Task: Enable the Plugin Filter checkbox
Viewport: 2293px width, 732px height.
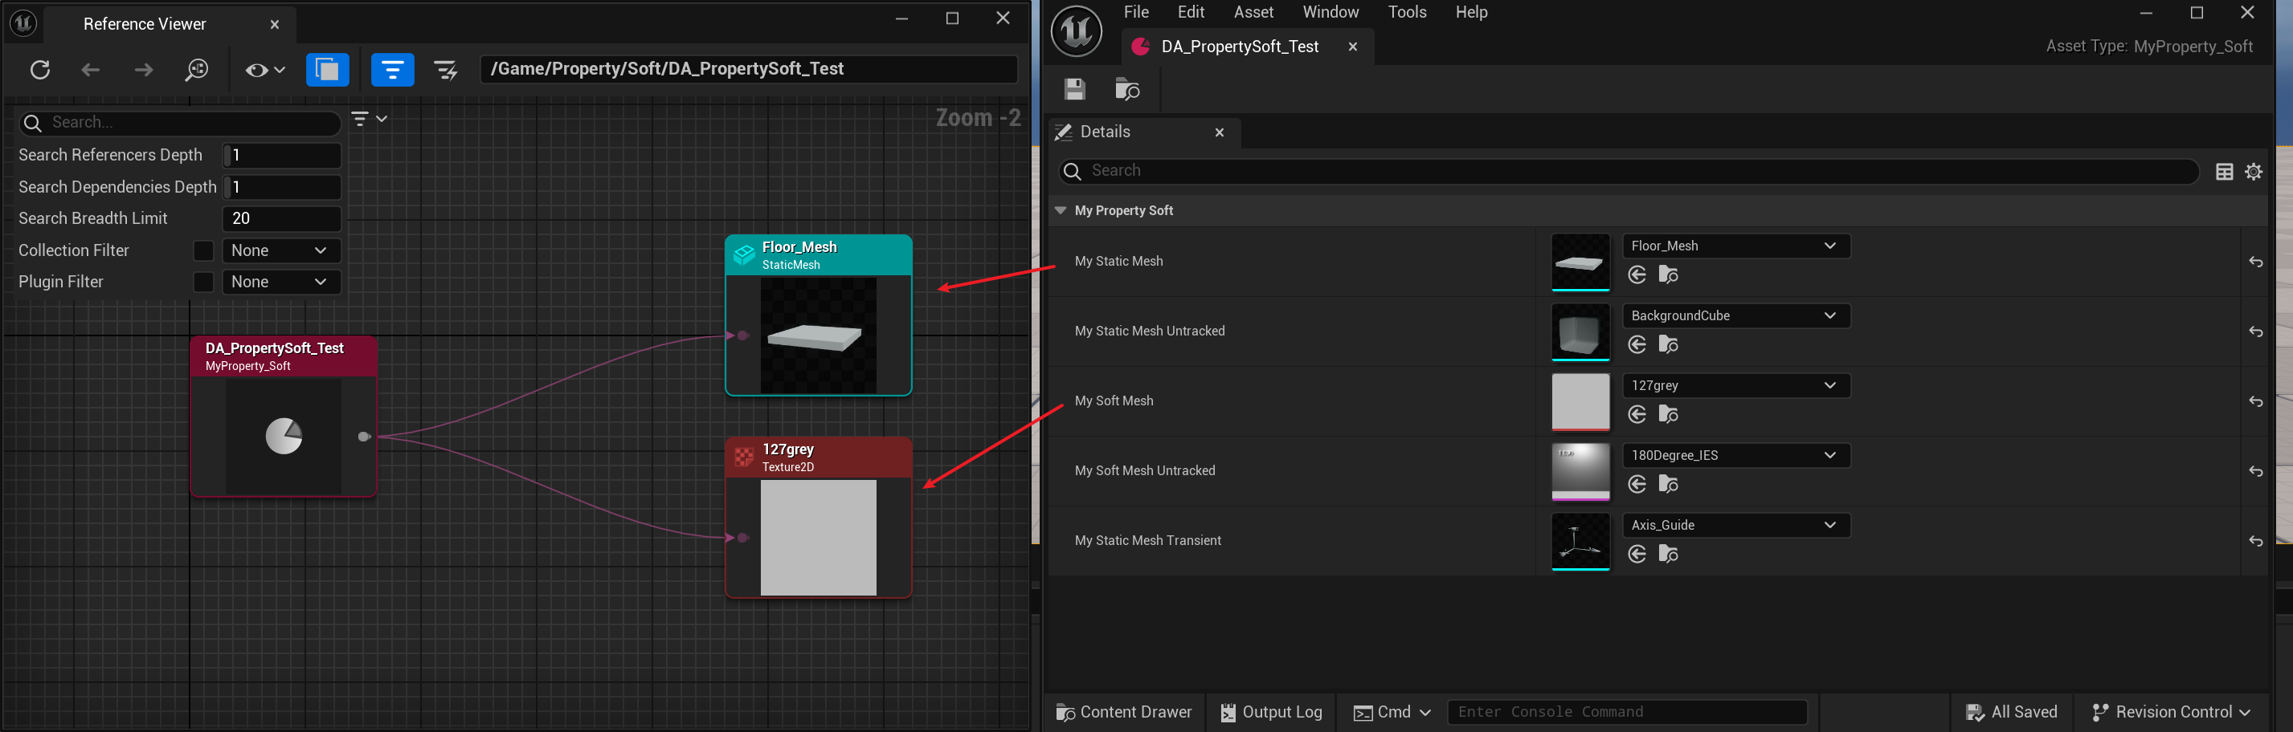Action: pos(203,282)
